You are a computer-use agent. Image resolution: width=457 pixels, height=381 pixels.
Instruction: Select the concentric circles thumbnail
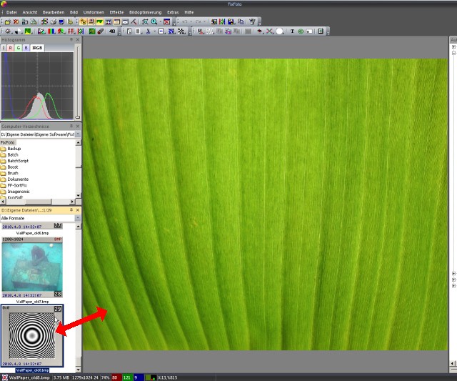[x=32, y=335]
